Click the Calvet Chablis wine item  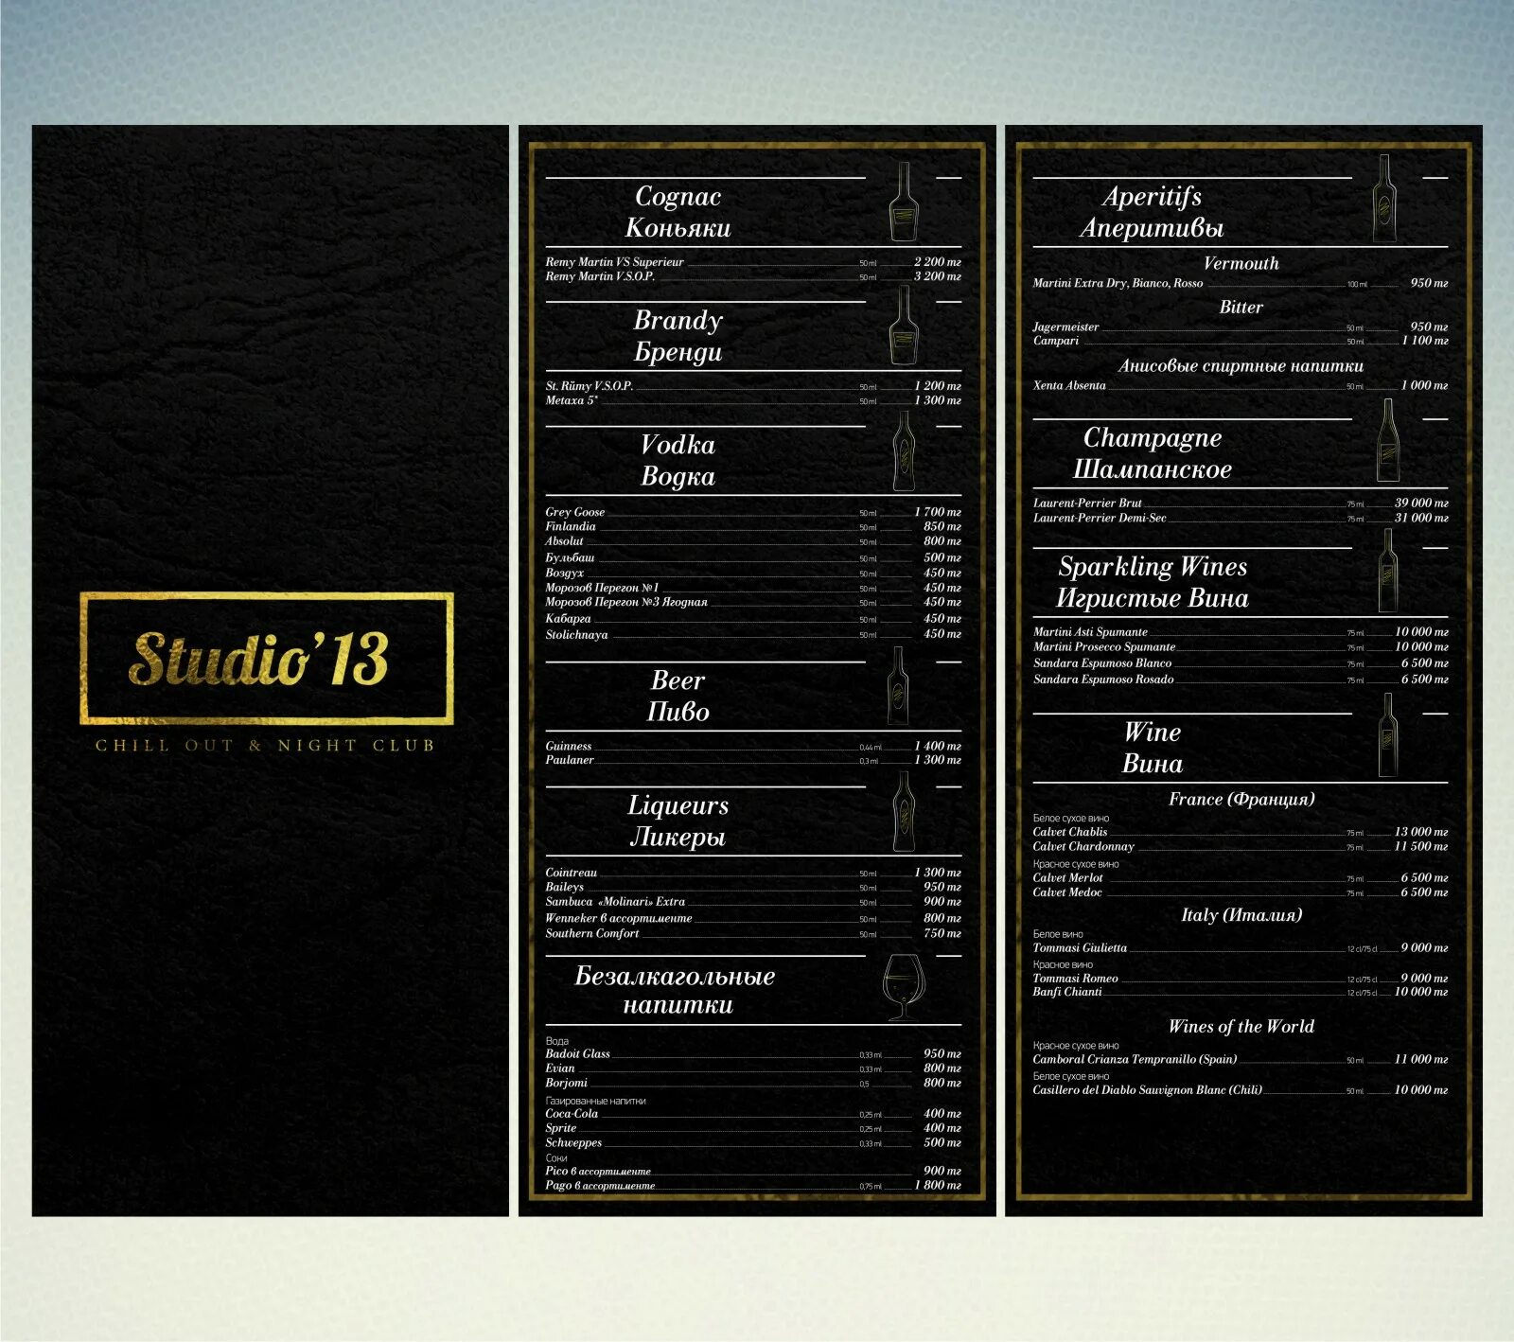click(x=1241, y=832)
